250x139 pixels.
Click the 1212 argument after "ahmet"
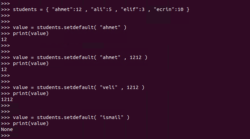[x=136, y=57]
